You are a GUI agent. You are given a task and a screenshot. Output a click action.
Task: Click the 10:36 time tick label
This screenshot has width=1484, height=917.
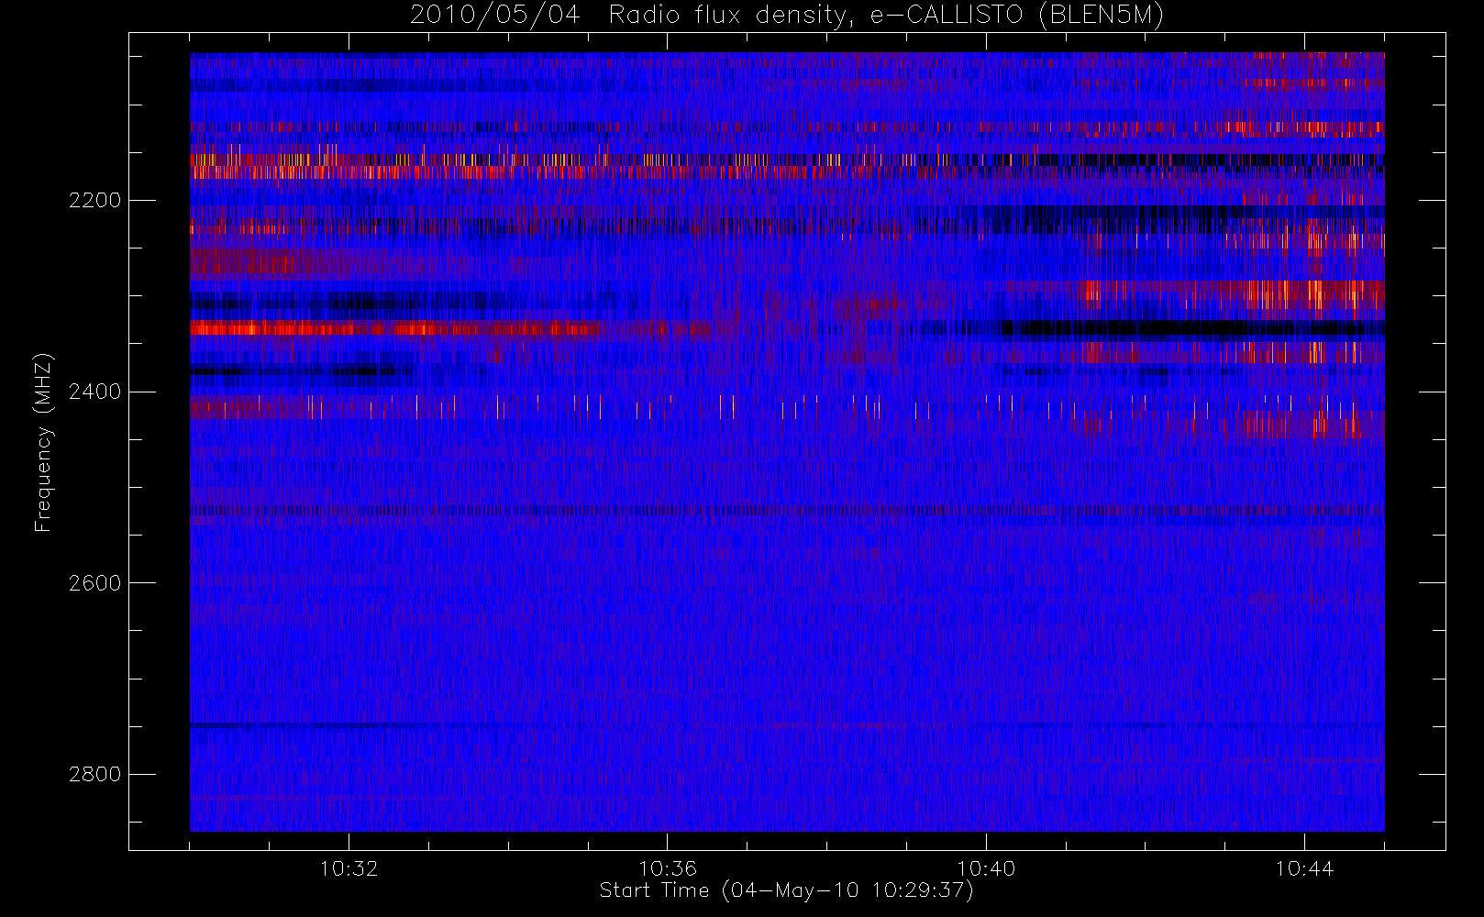668,868
